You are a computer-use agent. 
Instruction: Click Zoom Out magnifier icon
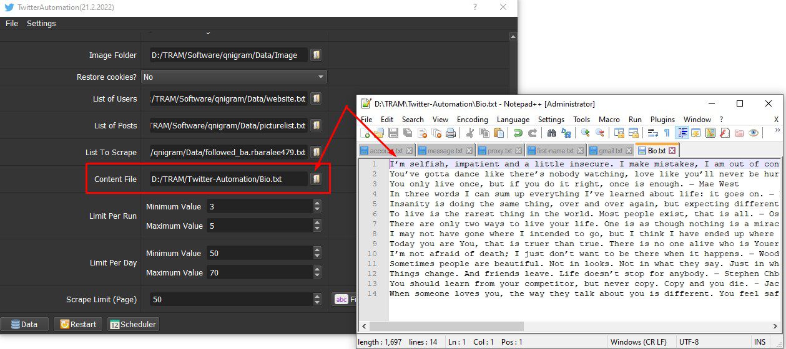click(x=599, y=133)
